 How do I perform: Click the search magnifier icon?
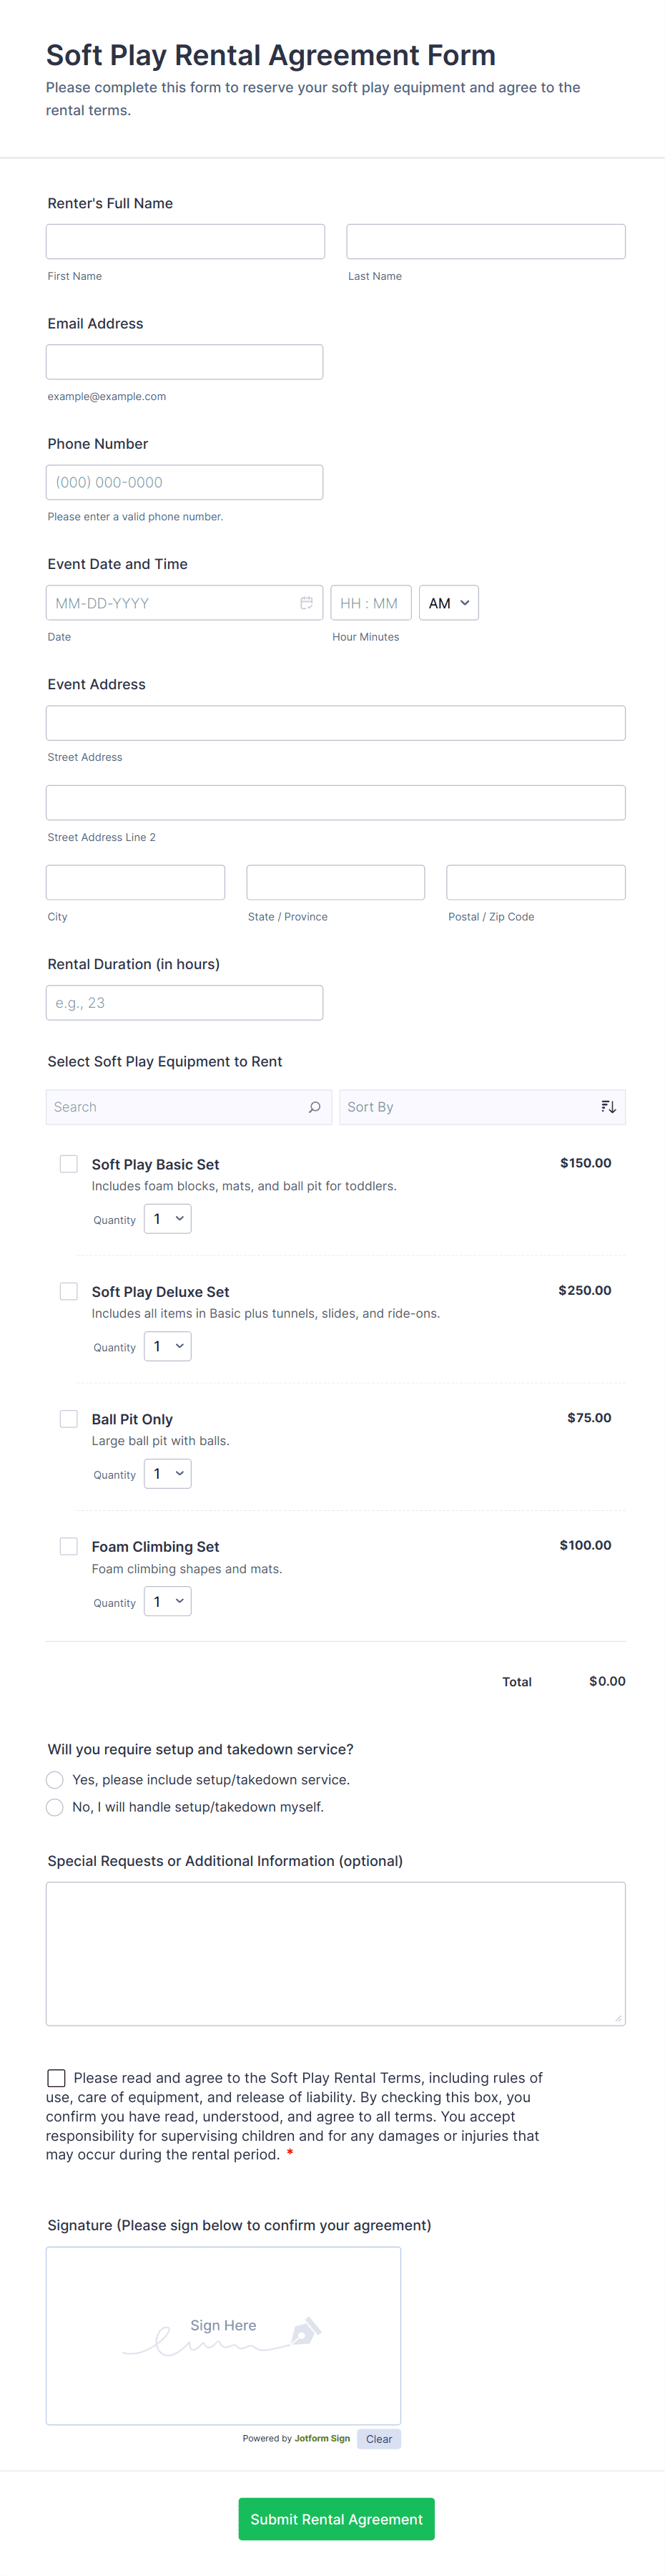[315, 1107]
